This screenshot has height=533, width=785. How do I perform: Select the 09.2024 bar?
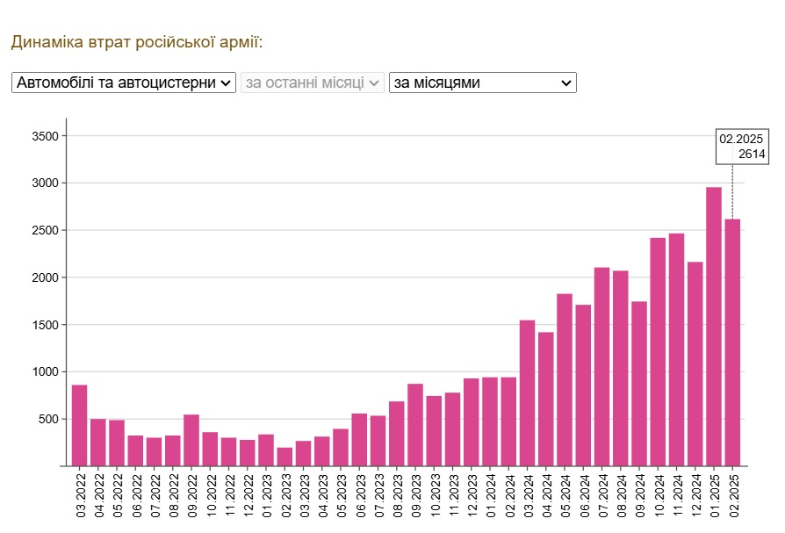639,384
